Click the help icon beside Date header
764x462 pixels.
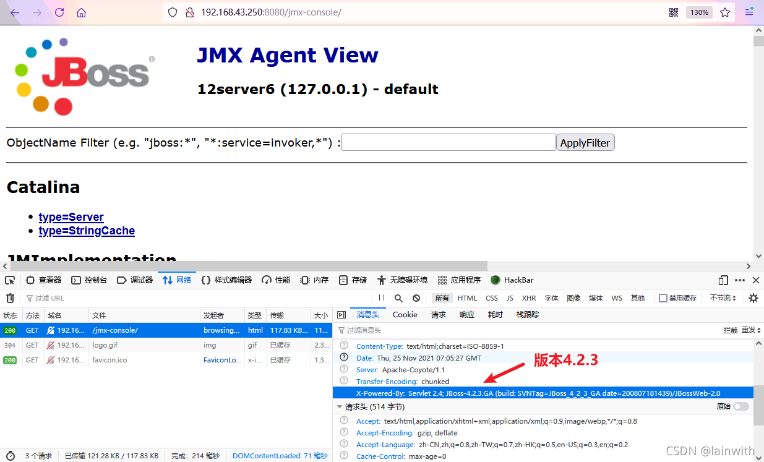[344, 357]
